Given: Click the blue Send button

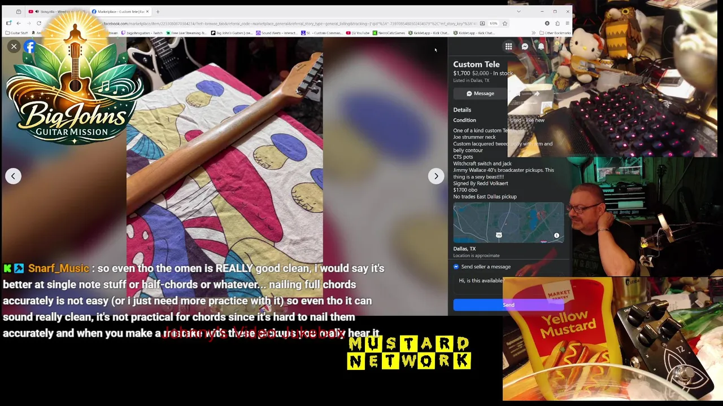Looking at the screenshot, I should click(x=508, y=305).
